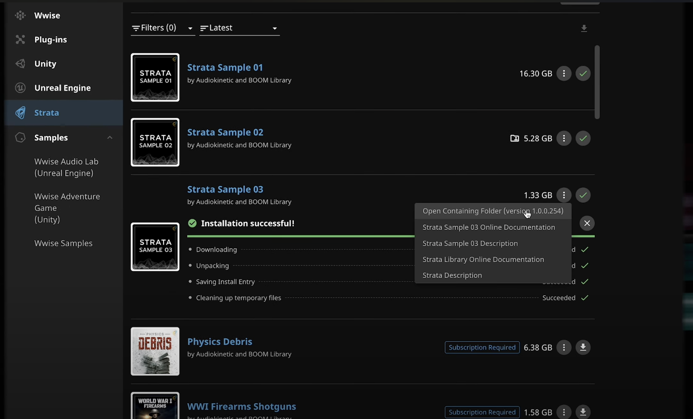Click the green Installation successful check icon

192,223
